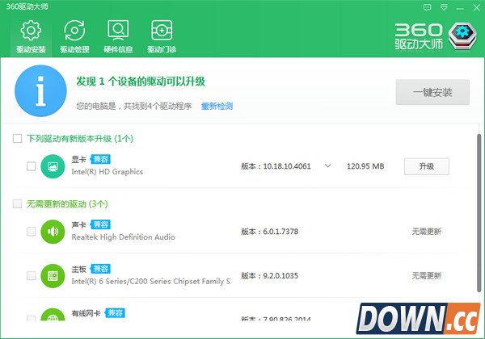Click the 兼容 tag beside 主板
The image size is (485, 339).
(x=100, y=269)
